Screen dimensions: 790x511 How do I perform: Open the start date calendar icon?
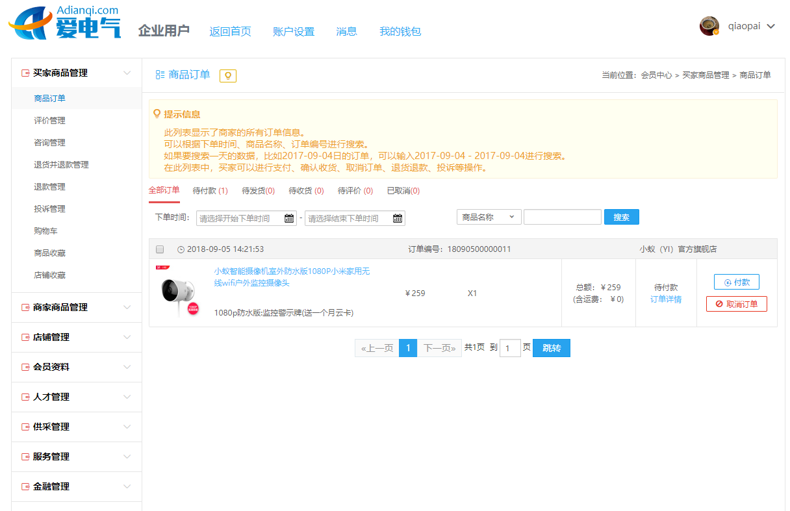[x=289, y=219]
